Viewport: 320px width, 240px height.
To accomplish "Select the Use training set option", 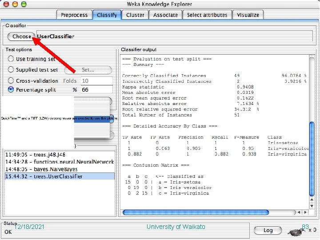I will (11, 59).
